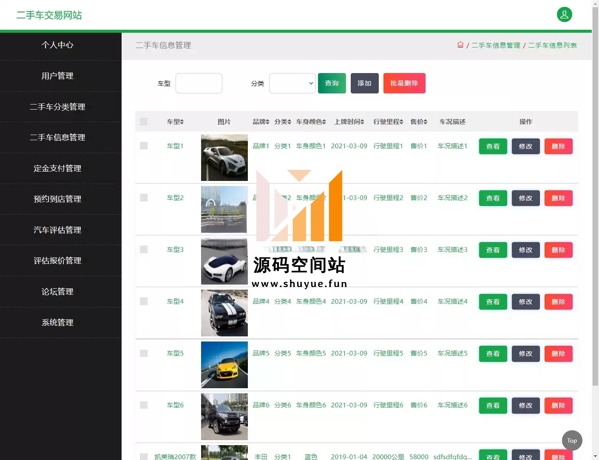Check the checkbox for row 车型5

click(144, 353)
